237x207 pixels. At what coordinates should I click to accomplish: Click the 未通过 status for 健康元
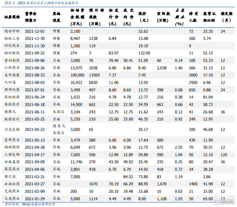pos(58,112)
